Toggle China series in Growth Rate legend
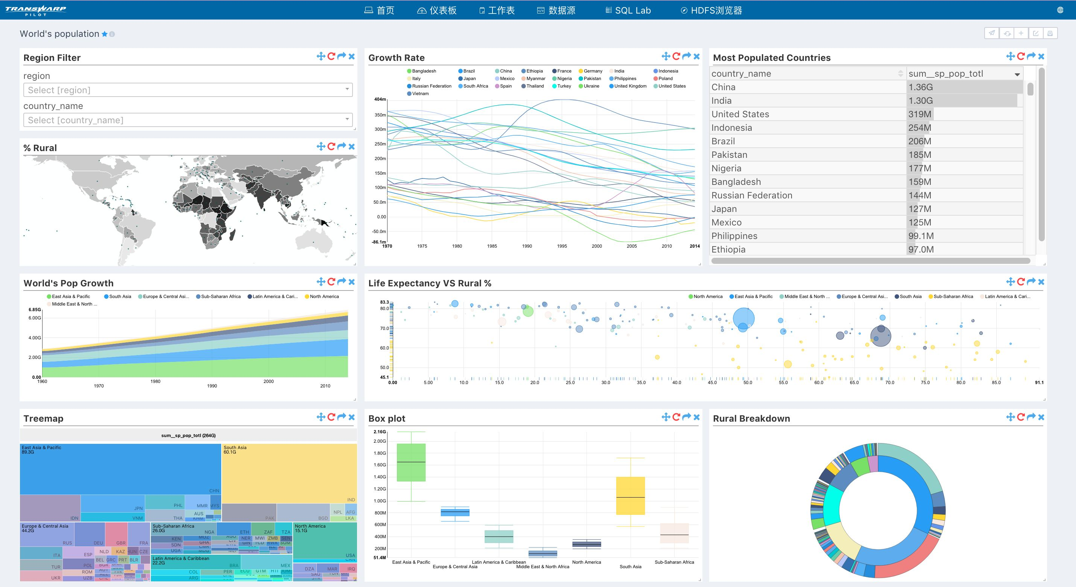This screenshot has height=587, width=1076. pyautogui.click(x=503, y=71)
